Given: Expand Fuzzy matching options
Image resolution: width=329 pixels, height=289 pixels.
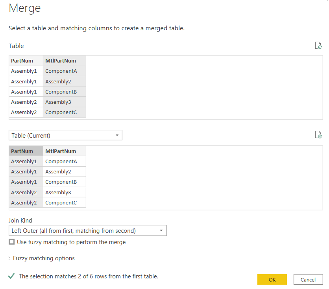Looking at the screenshot, I should click(42, 258).
